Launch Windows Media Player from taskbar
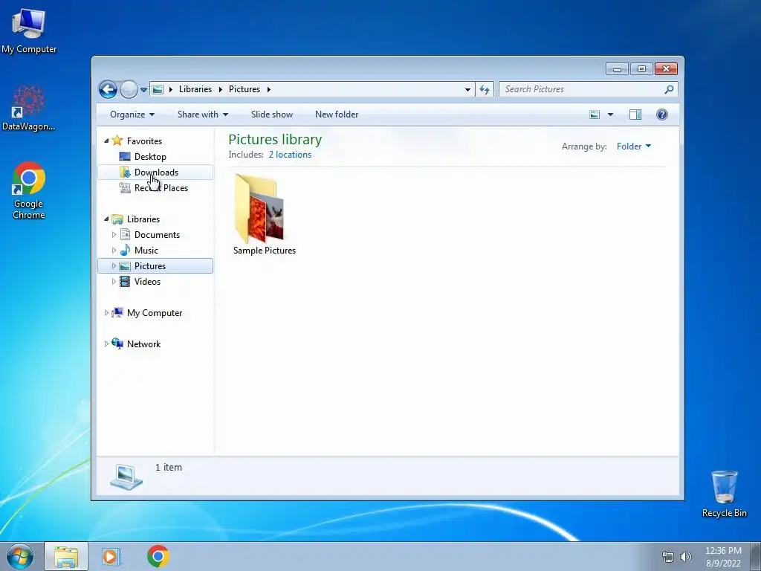 110,556
